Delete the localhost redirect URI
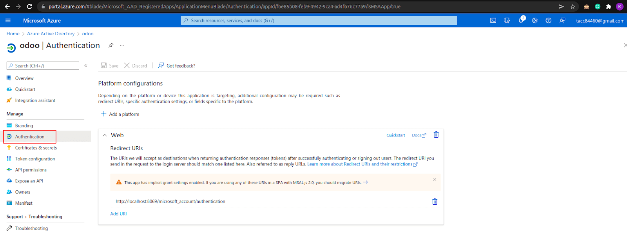This screenshot has width=627, height=231. tap(435, 202)
